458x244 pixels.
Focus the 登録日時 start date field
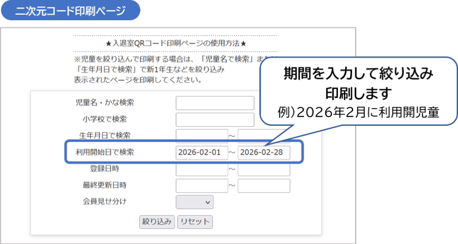(202, 169)
